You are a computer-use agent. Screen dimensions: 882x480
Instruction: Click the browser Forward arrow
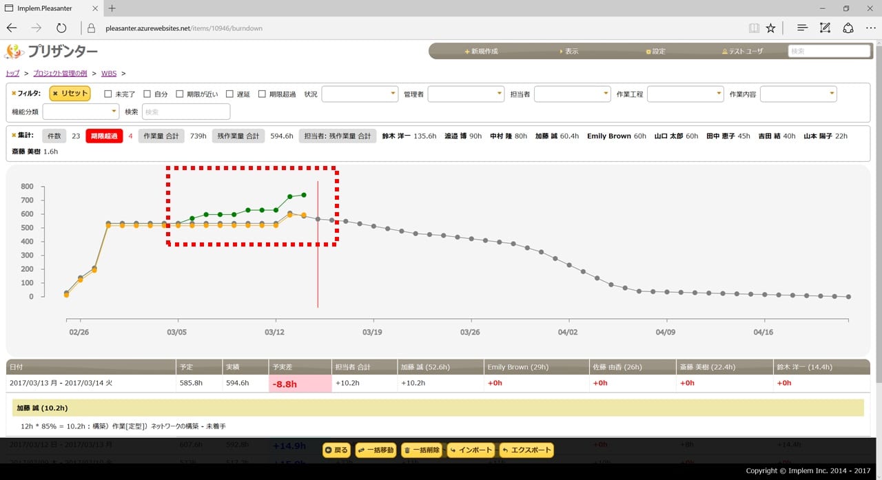point(37,28)
